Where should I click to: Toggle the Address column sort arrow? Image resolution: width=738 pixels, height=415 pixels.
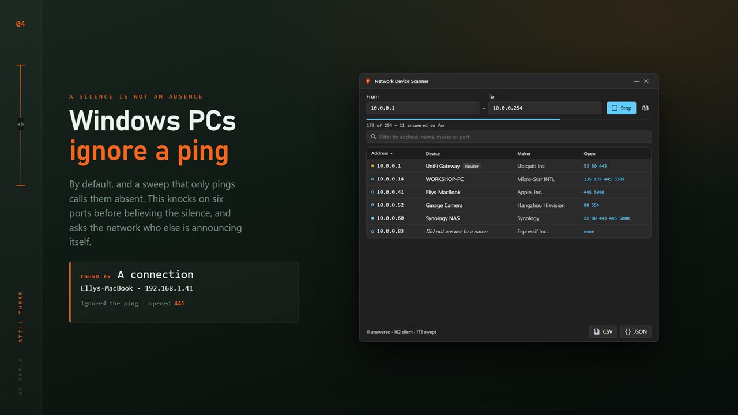[x=391, y=154]
